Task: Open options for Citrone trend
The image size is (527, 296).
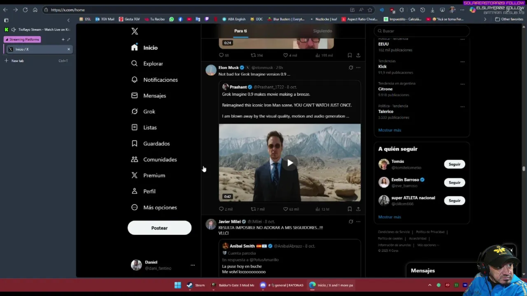Action: pos(462,84)
